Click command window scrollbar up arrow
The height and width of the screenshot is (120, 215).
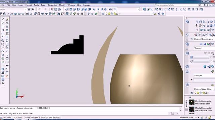[181, 108]
